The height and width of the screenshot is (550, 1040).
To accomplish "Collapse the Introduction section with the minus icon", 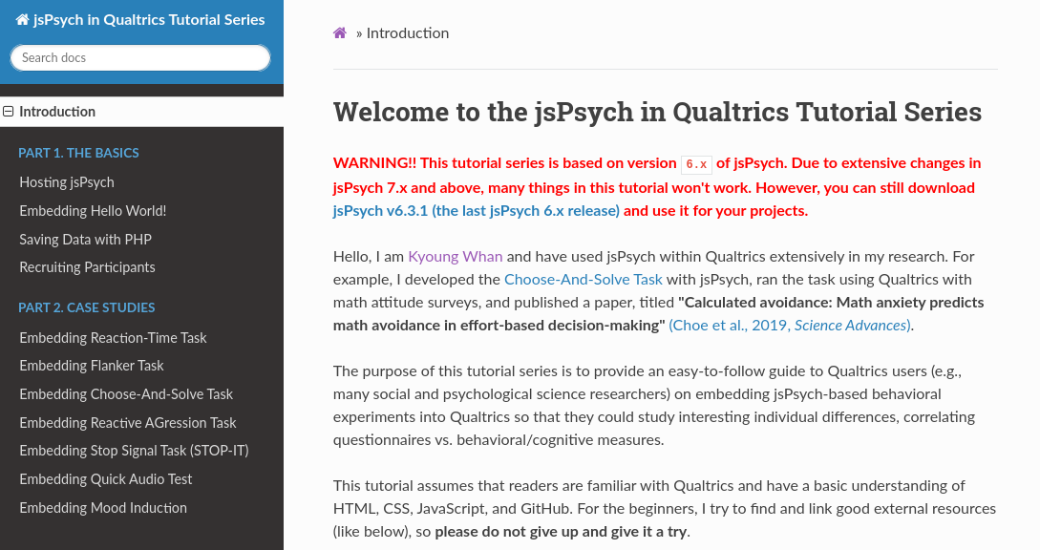I will point(9,112).
